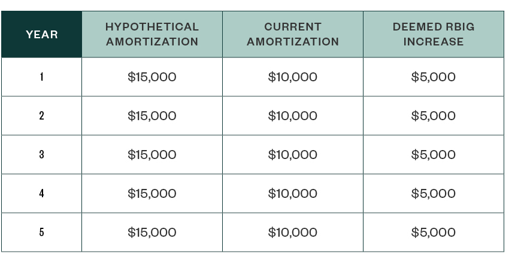Viewport: 524px width, 275px height.
Task: Click Year 5 current amortization value
Action: click(x=293, y=233)
